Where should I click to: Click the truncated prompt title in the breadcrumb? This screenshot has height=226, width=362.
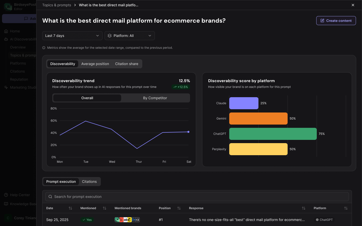pos(109,5)
